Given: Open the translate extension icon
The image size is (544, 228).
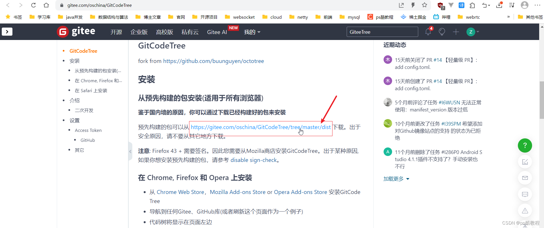Looking at the screenshot, I should pyautogui.click(x=461, y=5).
